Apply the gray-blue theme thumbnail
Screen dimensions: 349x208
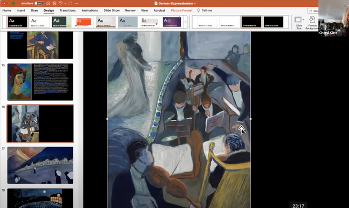click(128, 22)
